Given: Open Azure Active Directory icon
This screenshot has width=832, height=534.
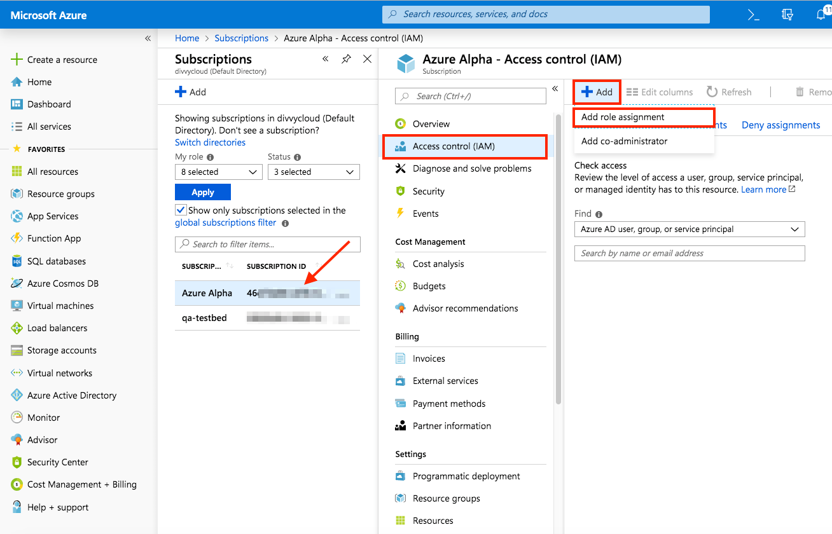Looking at the screenshot, I should (x=17, y=395).
